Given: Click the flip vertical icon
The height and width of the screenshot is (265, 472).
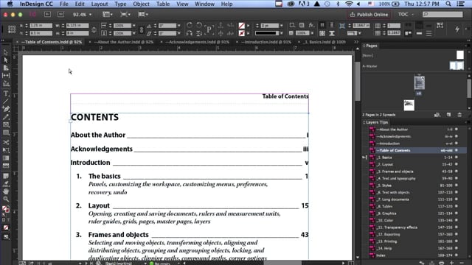Looking at the screenshot, I should click(x=199, y=33).
